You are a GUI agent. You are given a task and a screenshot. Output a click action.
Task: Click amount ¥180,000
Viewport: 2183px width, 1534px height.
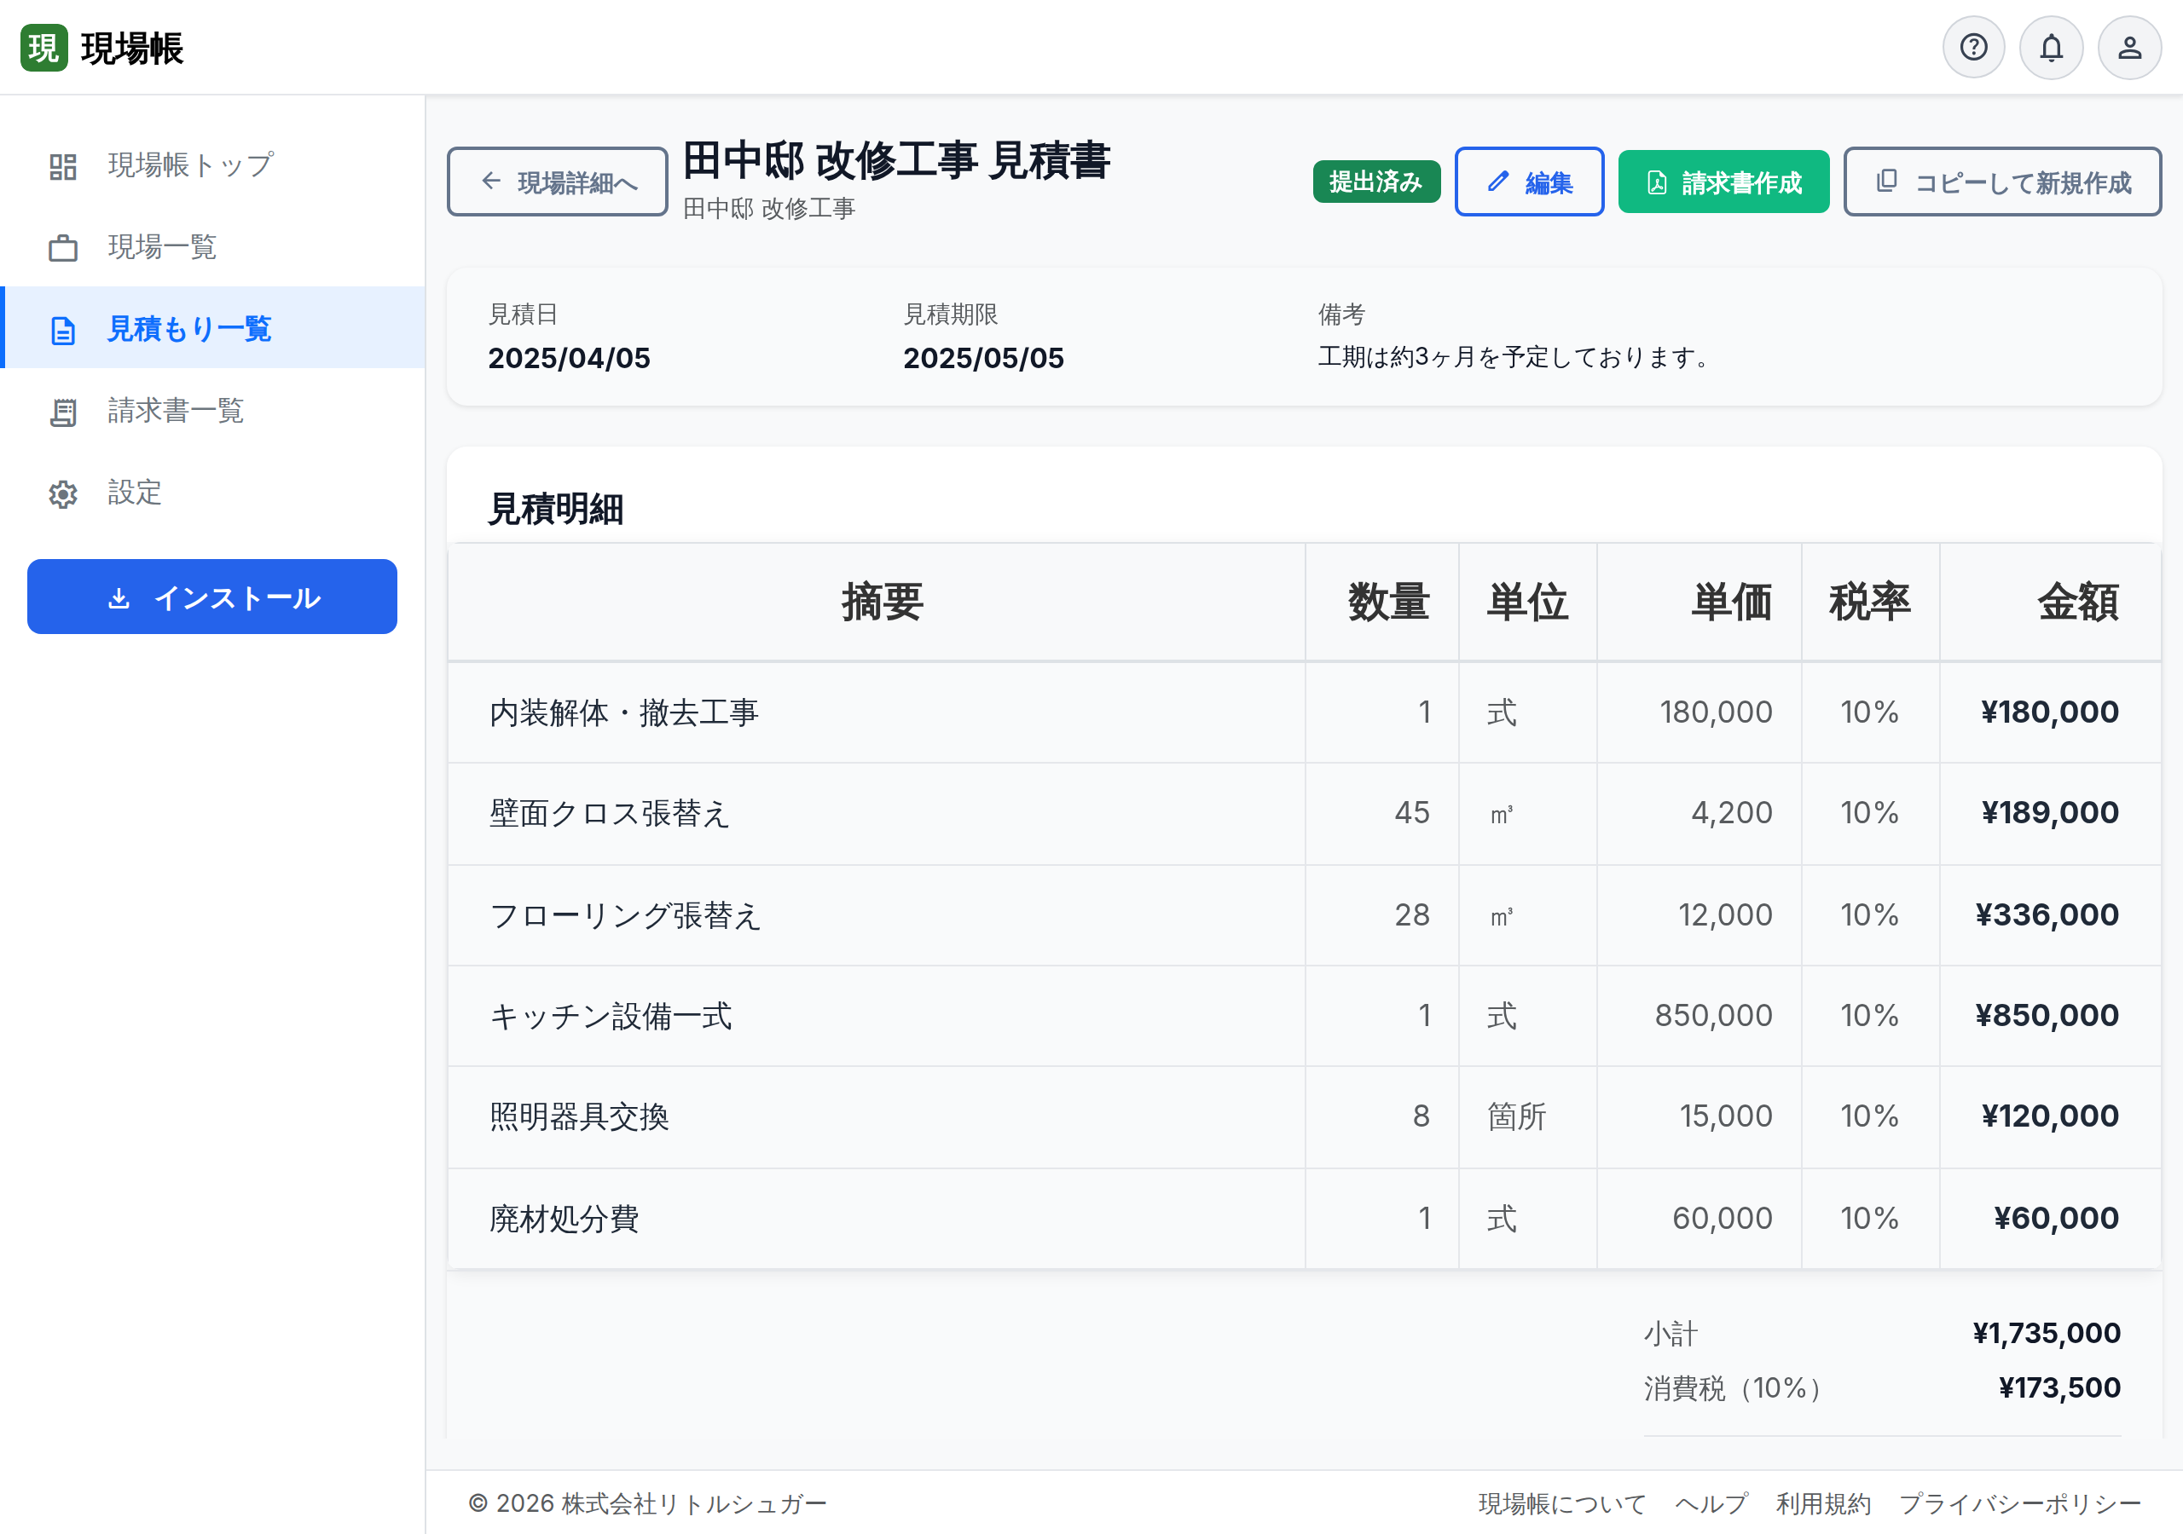(2050, 712)
